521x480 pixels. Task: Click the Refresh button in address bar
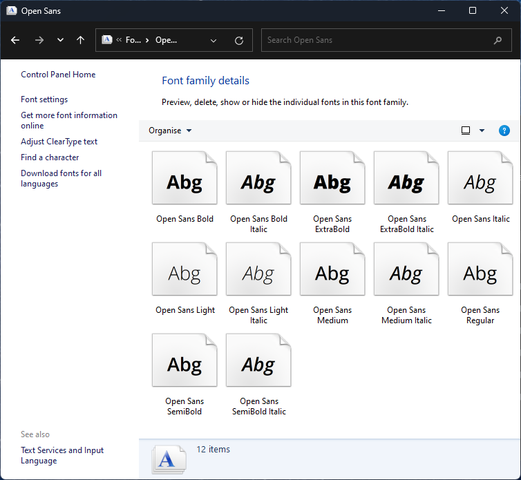click(239, 41)
